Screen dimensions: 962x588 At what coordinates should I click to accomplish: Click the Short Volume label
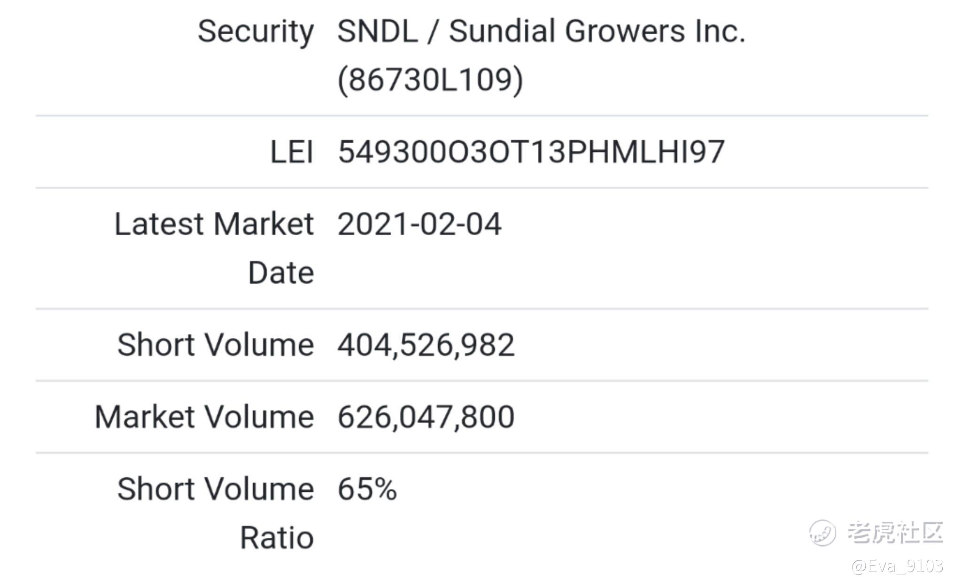coord(216,345)
